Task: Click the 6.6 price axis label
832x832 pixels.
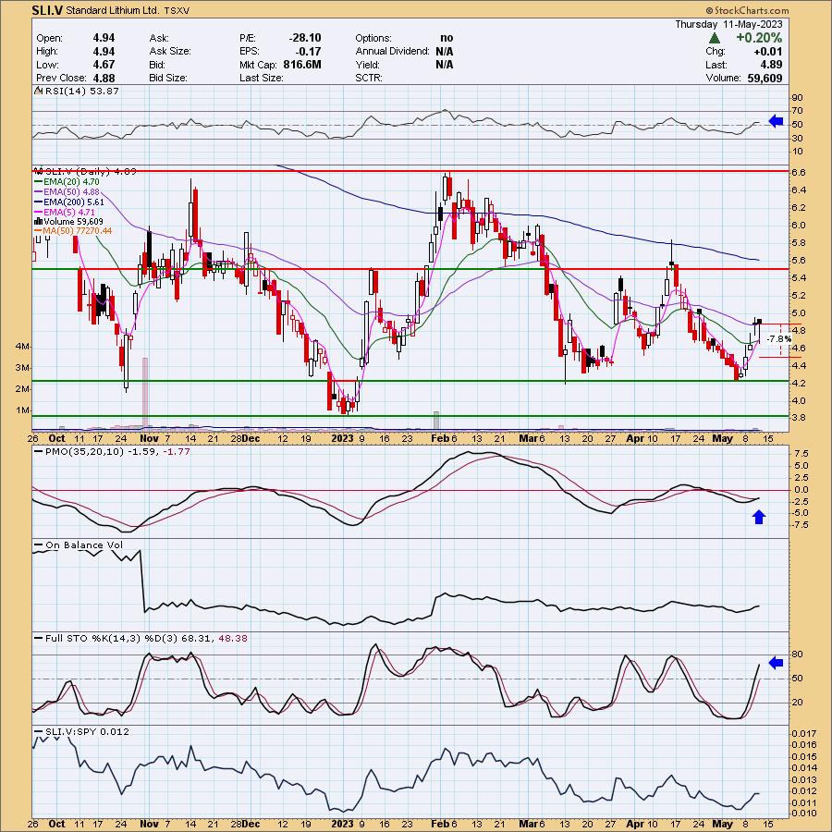Action: coord(799,173)
